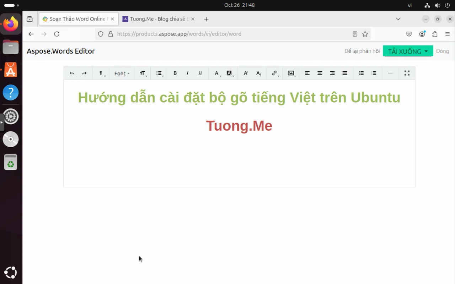Switch to the Soạn Thảo Word Online tab
455x284 pixels.
tap(78, 19)
